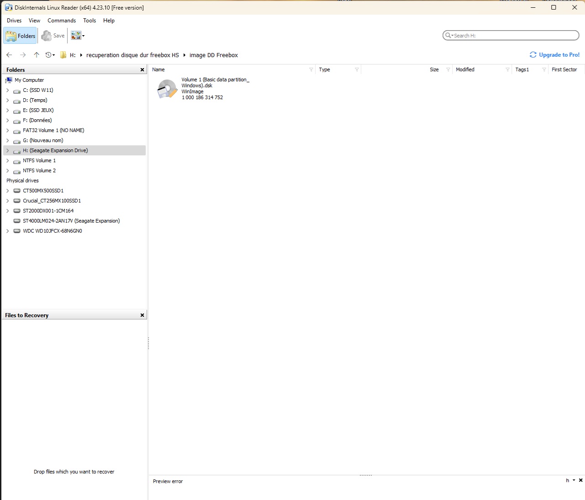Select the Volume 1 .dsk disk image icon
This screenshot has height=500, width=585.
(x=167, y=89)
